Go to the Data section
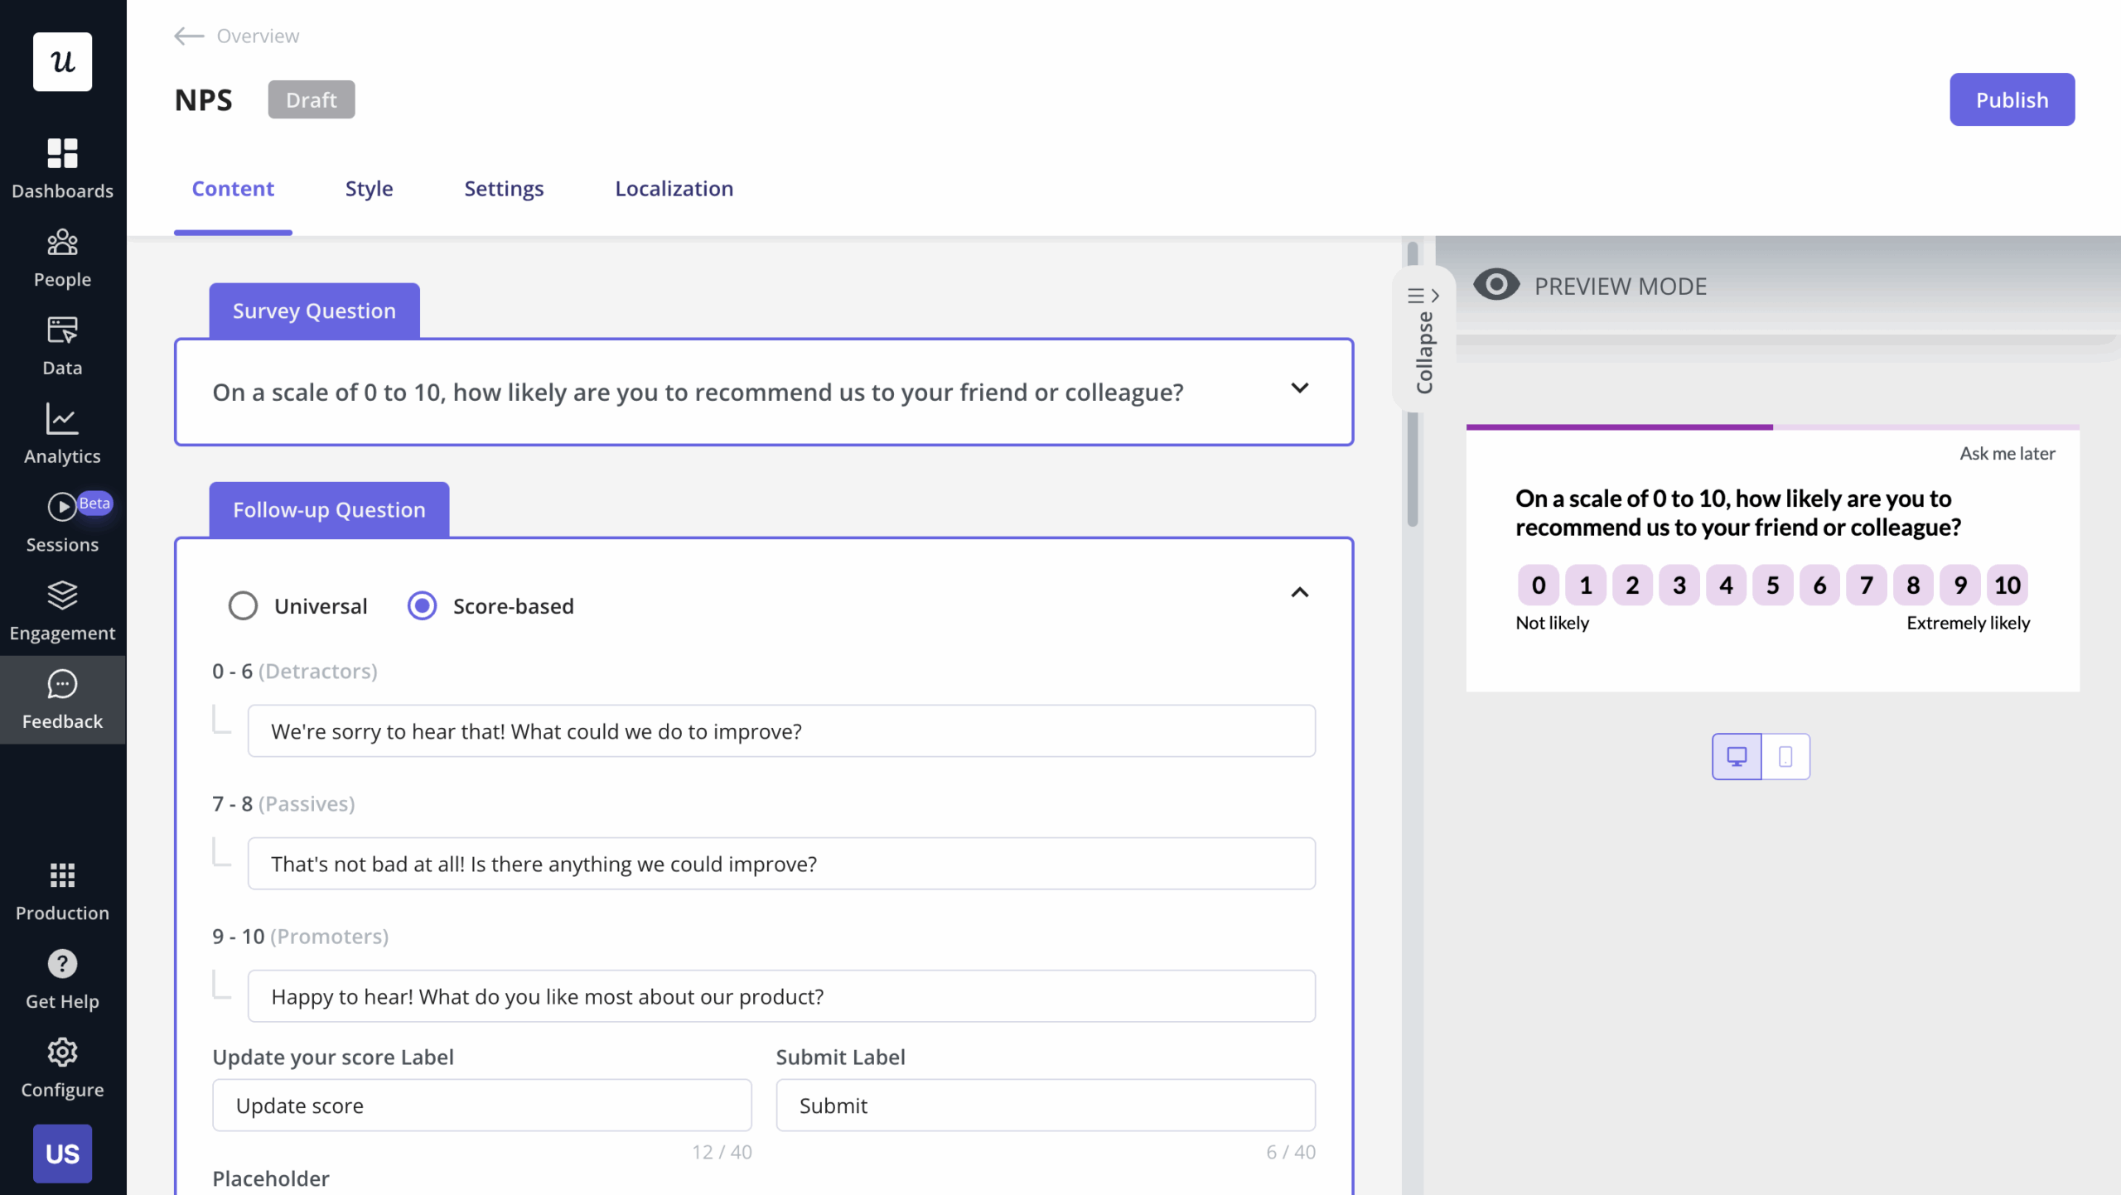Image resolution: width=2121 pixels, height=1195 pixels. coord(62,346)
